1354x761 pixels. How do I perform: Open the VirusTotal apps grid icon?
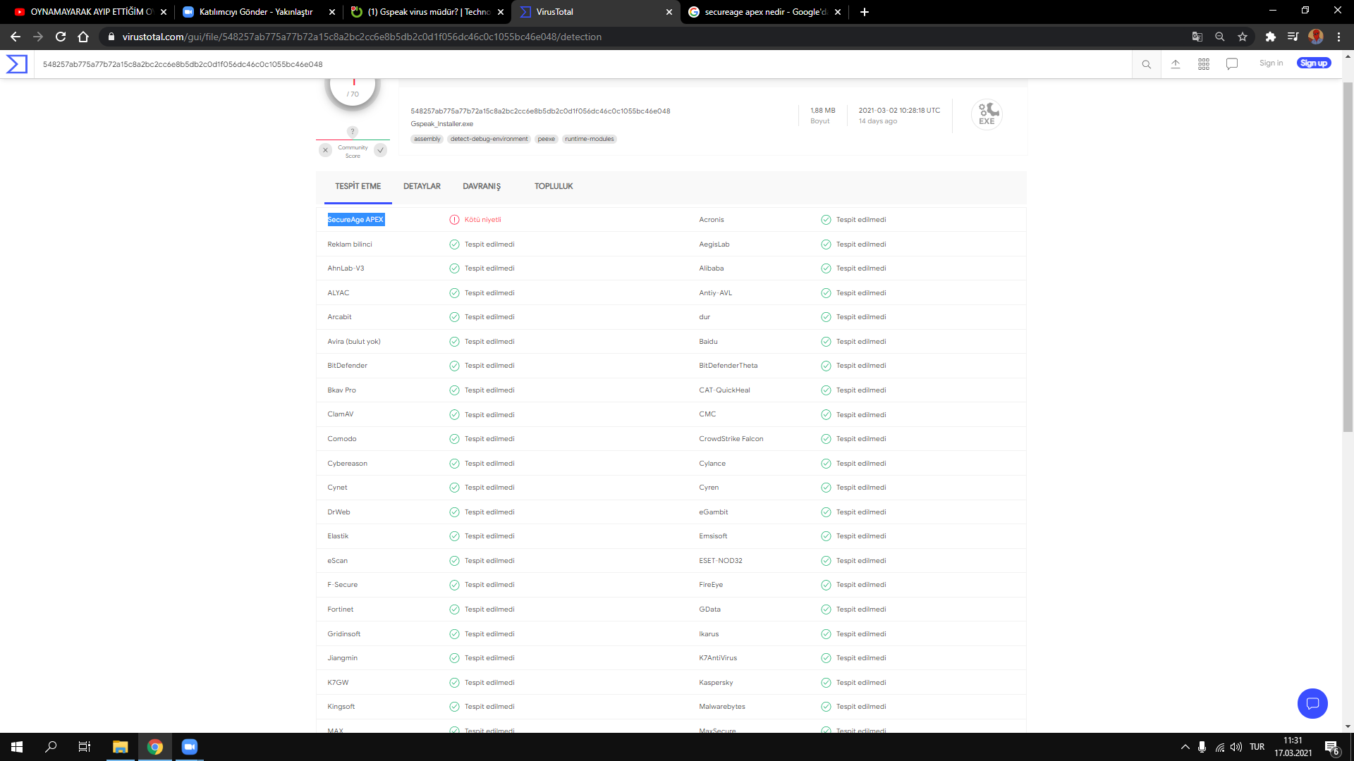[x=1204, y=64]
